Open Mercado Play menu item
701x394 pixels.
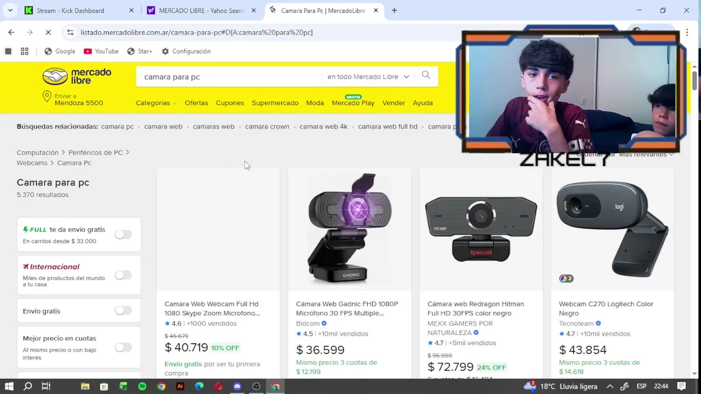(x=353, y=102)
